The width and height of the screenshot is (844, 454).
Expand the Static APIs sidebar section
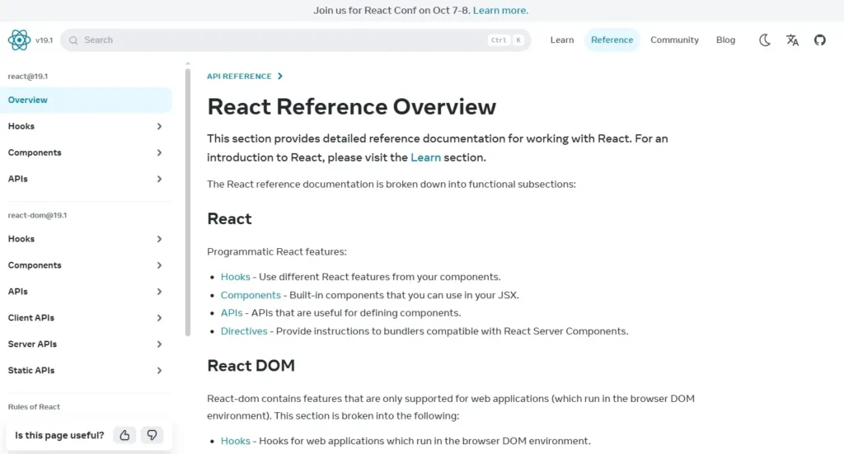[159, 371]
